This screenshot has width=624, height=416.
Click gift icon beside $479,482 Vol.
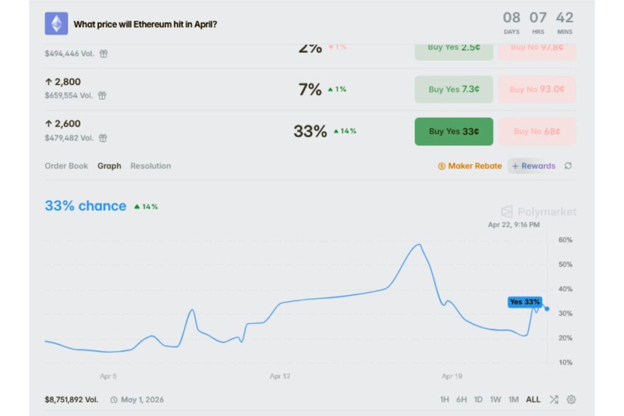point(102,138)
